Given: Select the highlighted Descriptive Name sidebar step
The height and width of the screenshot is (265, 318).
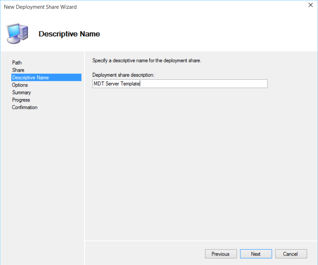Looking at the screenshot, I should point(31,77).
